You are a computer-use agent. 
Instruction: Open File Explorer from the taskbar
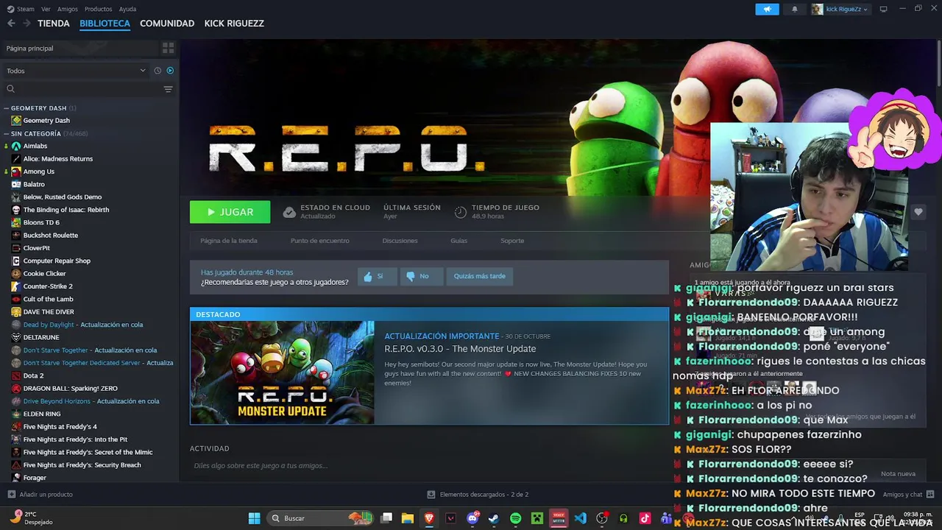407,518
